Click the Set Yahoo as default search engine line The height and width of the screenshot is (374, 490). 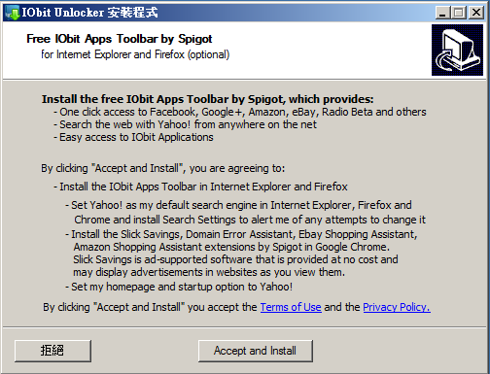click(x=245, y=213)
